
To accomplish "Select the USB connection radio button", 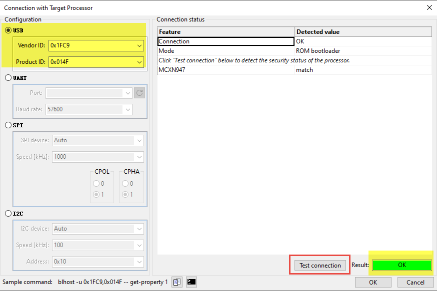I will (8, 30).
